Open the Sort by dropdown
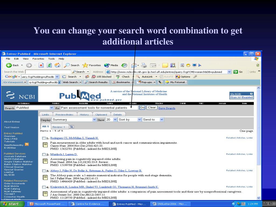Viewport: 276px width, 207px height. [x=139, y=119]
